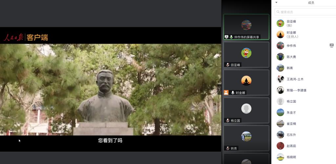Collapse the 成员 panel with the triangle arrow
The width and height of the screenshot is (336, 164).
(276, 3)
